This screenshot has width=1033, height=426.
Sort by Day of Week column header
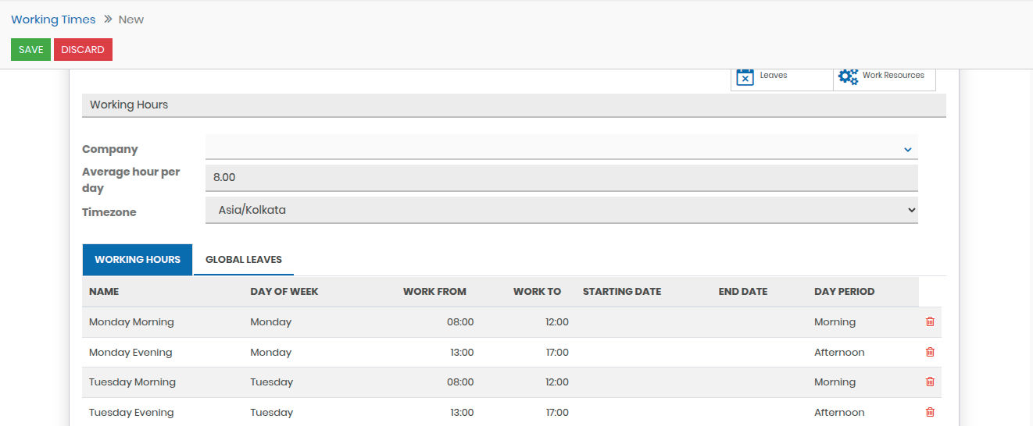[284, 292]
